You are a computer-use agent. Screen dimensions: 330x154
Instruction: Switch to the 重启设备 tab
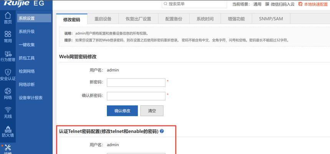point(103,19)
